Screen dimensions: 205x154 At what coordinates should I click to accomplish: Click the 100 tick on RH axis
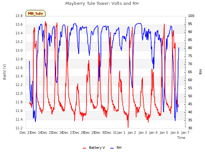[191, 16]
